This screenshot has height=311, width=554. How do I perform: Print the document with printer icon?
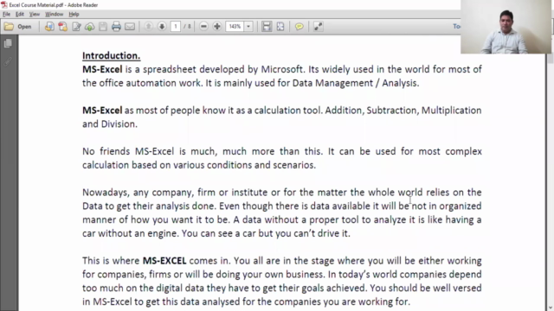click(x=116, y=27)
